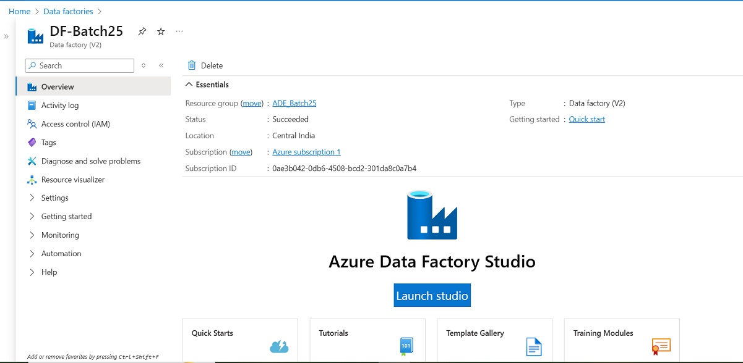Click the Tutorials book icon
This screenshot has width=743, height=363.
(x=405, y=346)
